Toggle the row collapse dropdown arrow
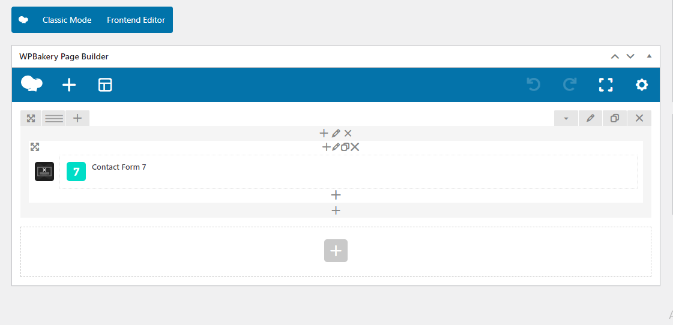Viewport: 673px width, 325px height. [566, 118]
